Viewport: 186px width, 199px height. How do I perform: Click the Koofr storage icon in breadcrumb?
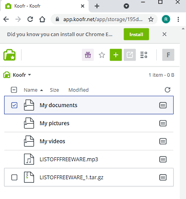[x=7, y=75]
